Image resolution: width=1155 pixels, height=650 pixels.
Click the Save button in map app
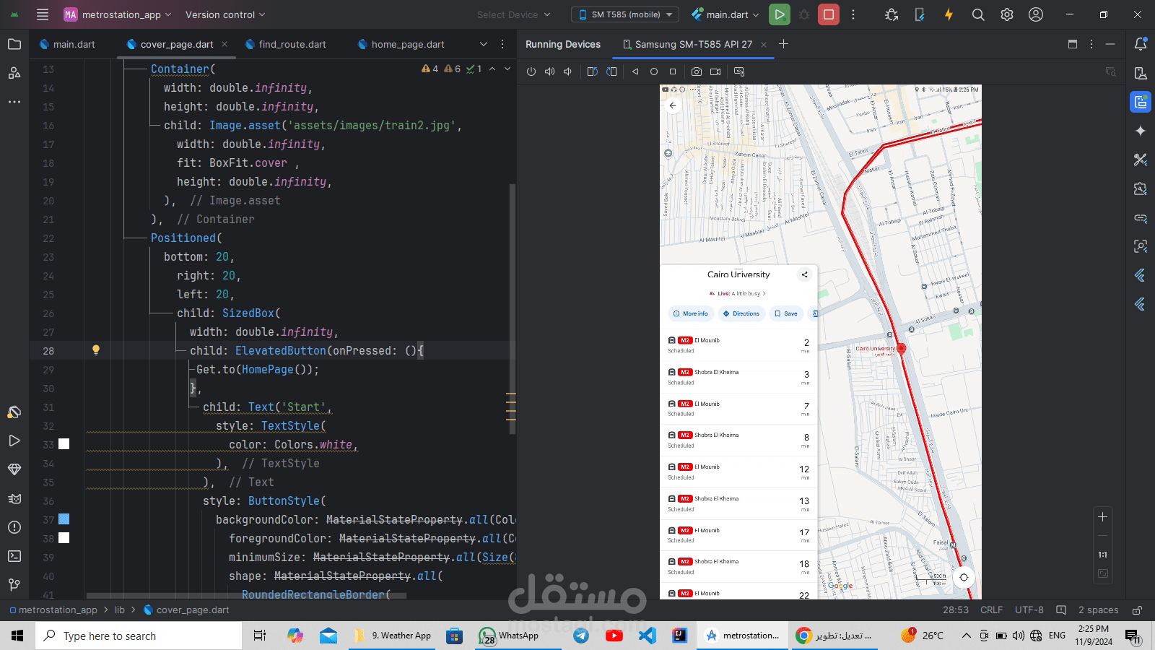[x=786, y=313]
